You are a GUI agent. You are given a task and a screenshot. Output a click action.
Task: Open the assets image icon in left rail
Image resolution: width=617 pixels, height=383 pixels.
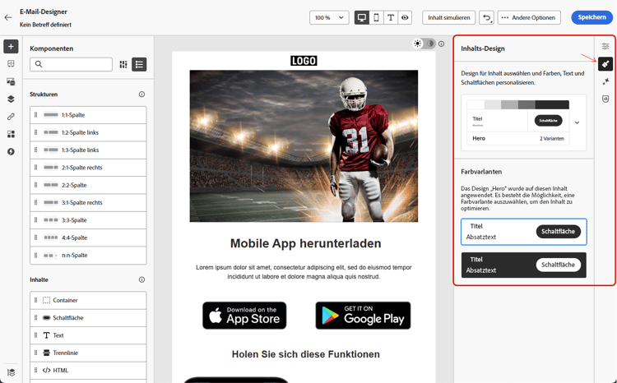coord(11,81)
